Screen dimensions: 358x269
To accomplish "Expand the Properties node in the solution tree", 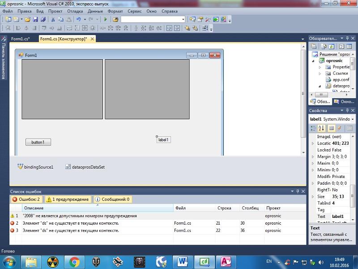I will 320,67.
